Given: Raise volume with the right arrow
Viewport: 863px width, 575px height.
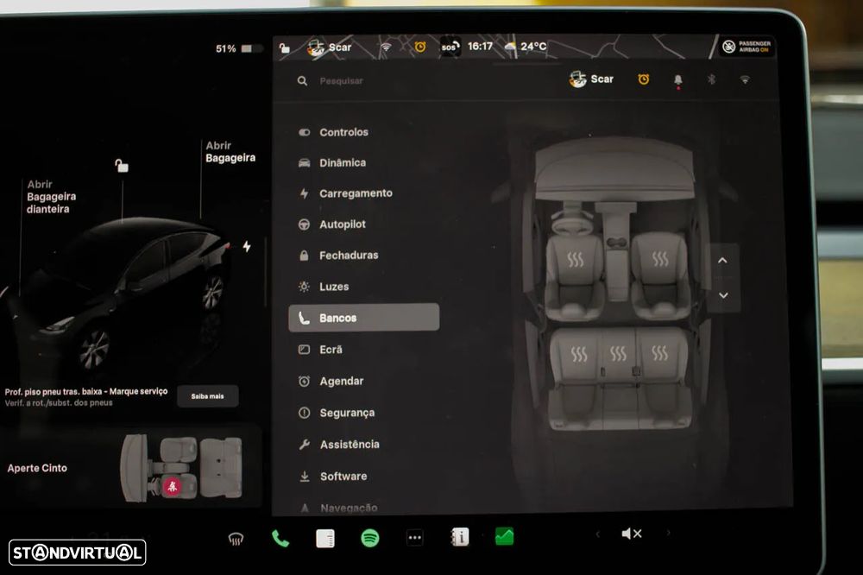Looking at the screenshot, I should click(669, 533).
